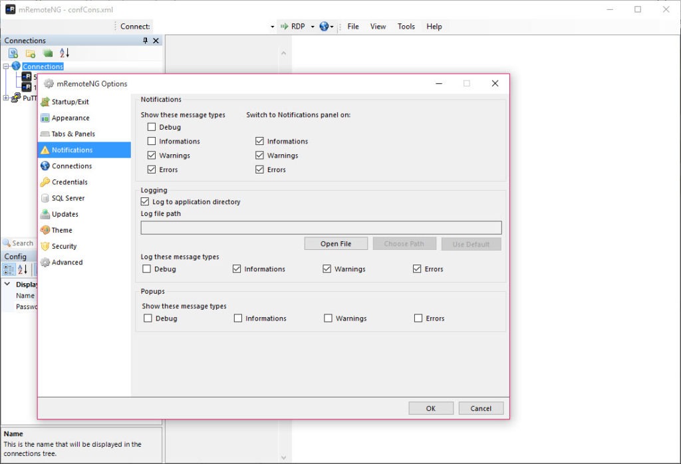Enable Errors in Popups section
The height and width of the screenshot is (464, 681).
tap(418, 318)
